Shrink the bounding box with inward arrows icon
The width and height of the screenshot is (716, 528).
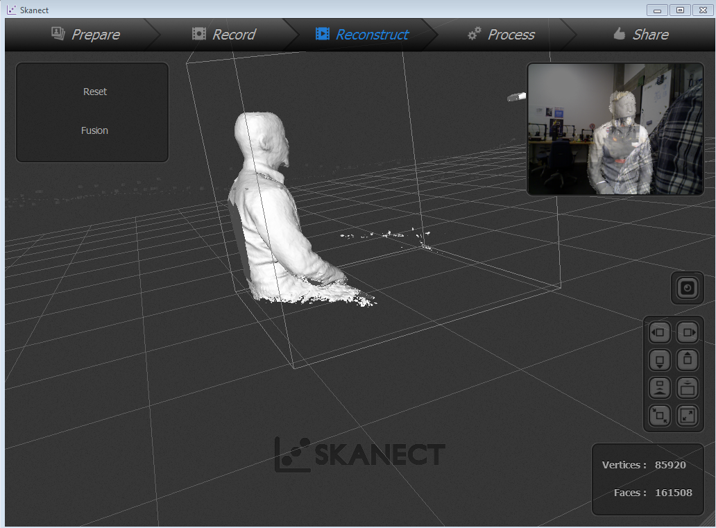659,416
